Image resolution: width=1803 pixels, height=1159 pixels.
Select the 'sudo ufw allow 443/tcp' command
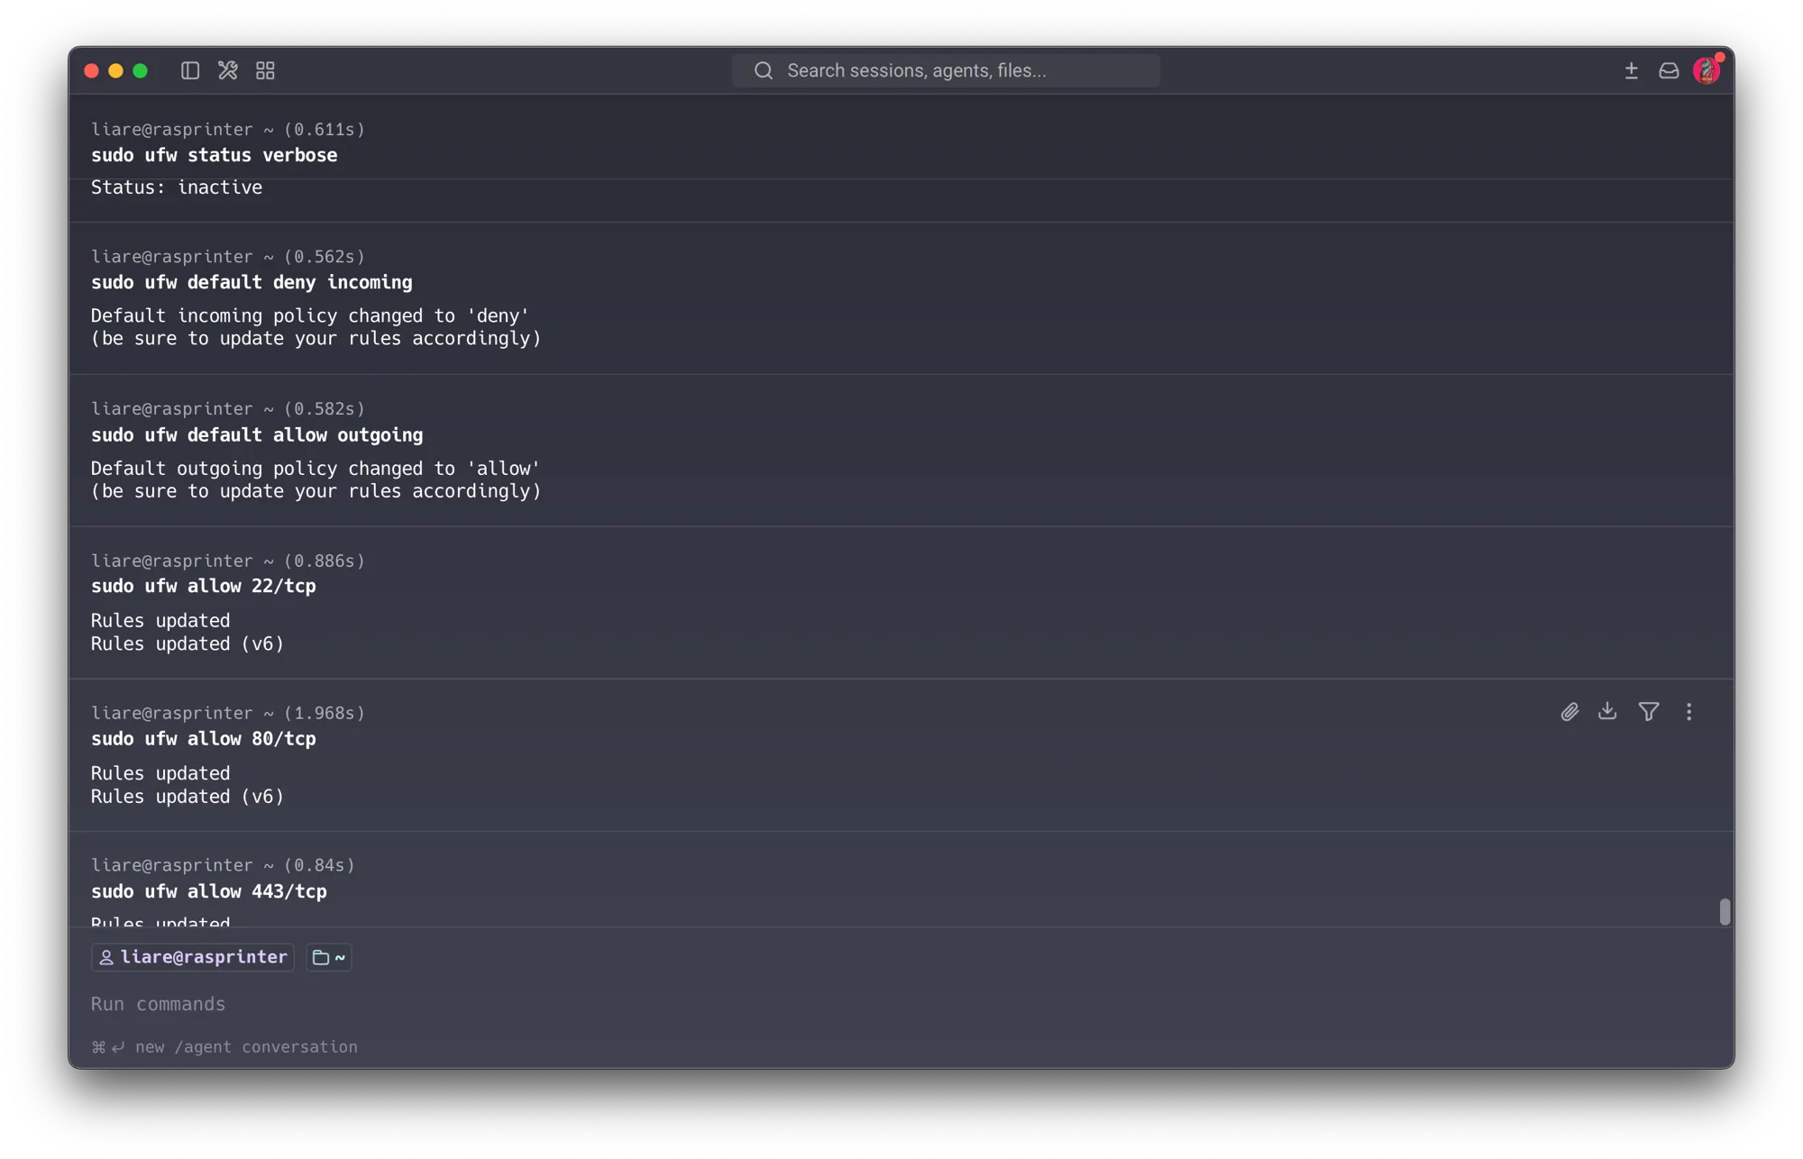[209, 890]
